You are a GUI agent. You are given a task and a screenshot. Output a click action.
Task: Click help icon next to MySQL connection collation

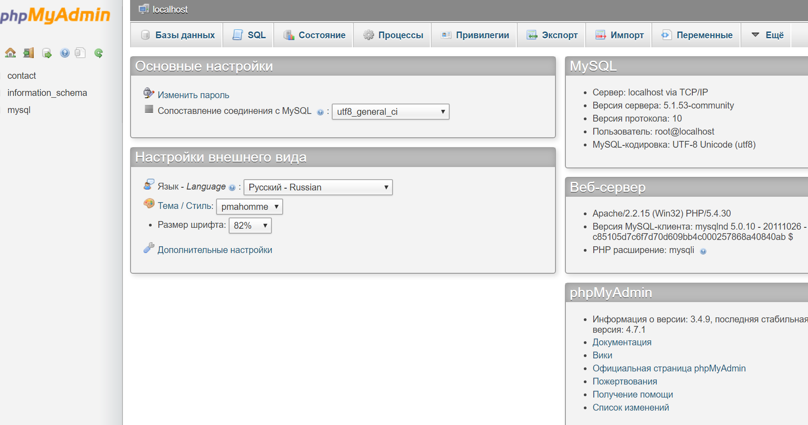point(320,112)
